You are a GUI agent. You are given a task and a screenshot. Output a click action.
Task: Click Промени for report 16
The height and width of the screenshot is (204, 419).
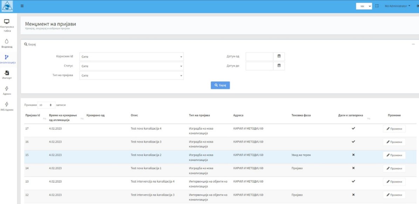click(394, 142)
